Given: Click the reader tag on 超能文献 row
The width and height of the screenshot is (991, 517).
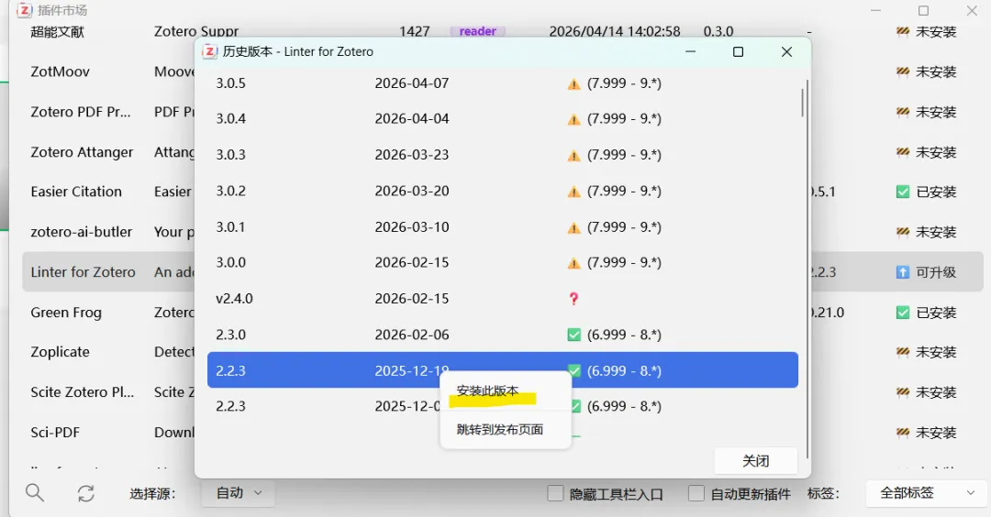Looking at the screenshot, I should pyautogui.click(x=478, y=31).
